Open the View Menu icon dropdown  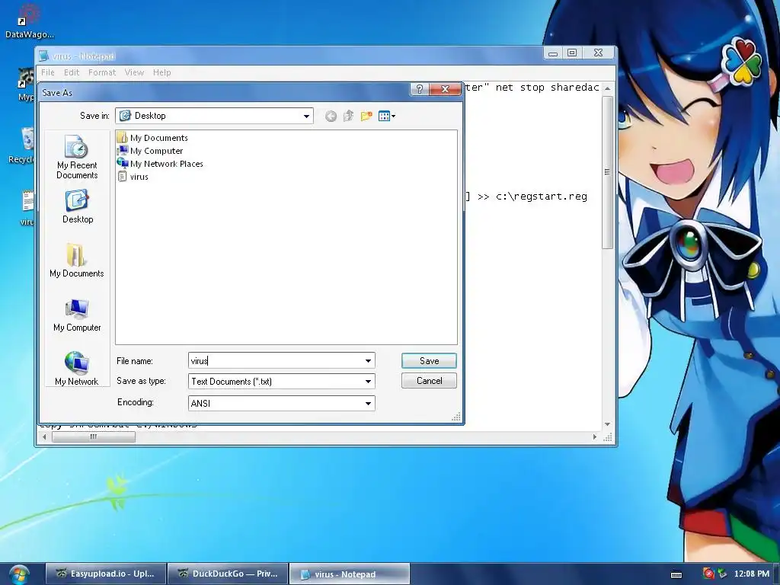pos(387,116)
